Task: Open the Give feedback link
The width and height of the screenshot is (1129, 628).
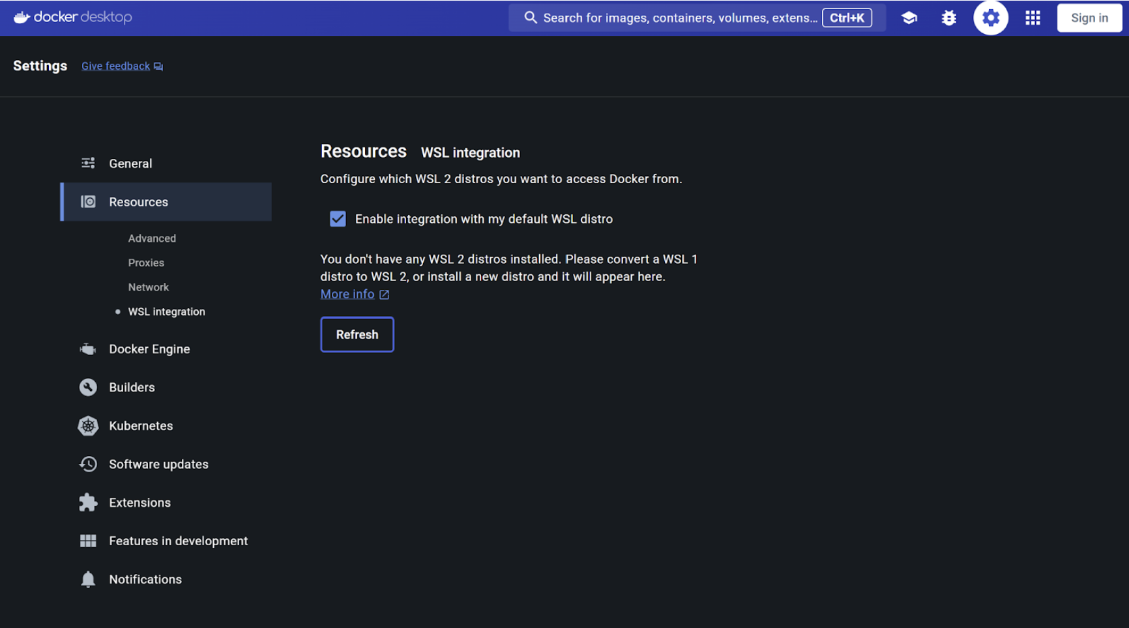Action: coord(115,65)
